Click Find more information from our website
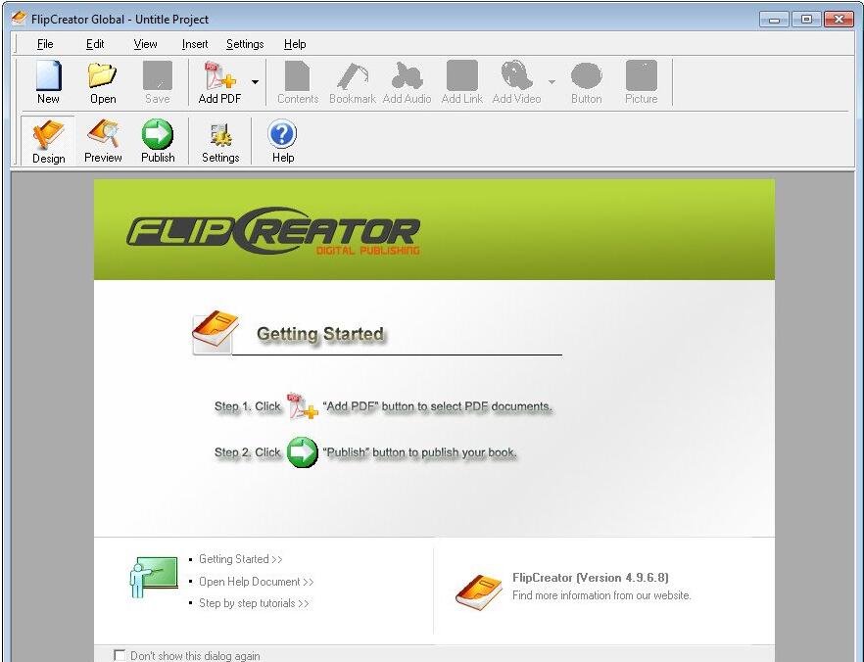864x662 pixels. coord(601,595)
